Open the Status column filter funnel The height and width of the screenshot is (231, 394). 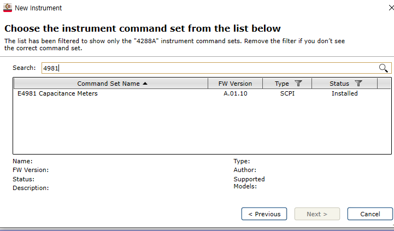click(358, 84)
